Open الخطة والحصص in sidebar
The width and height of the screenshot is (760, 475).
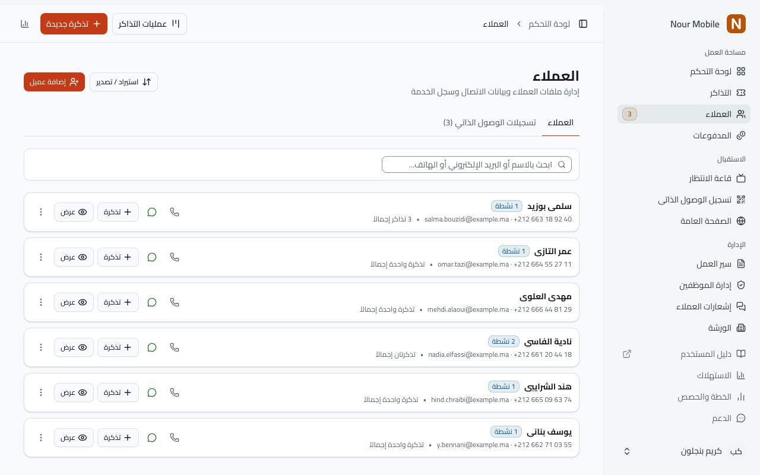[x=684, y=397]
